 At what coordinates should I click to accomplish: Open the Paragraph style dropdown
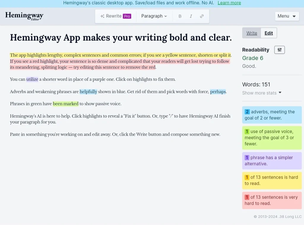154,16
